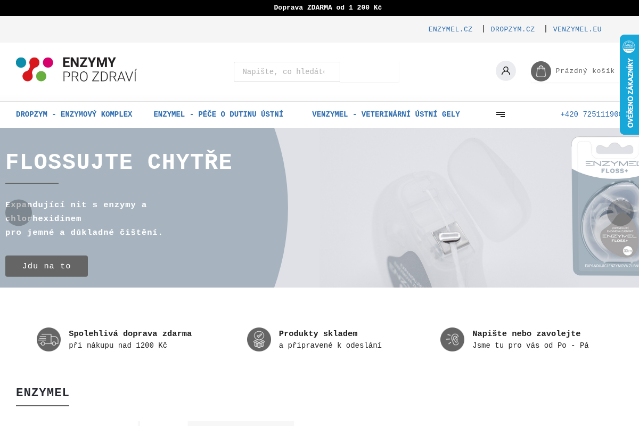Open the Ověřeno zákazníky badge
This screenshot has width=639, height=426.
629,85
